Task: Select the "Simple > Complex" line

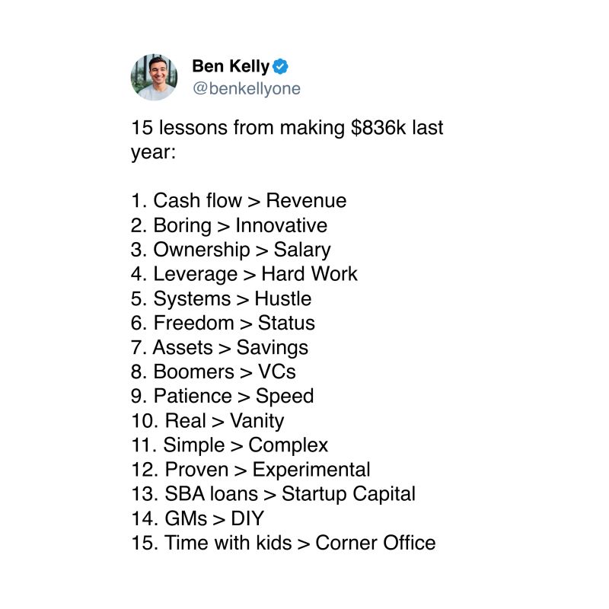Action: click(229, 445)
